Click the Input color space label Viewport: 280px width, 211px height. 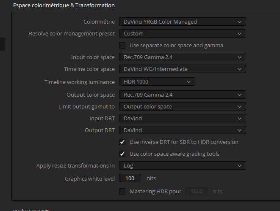click(93, 57)
